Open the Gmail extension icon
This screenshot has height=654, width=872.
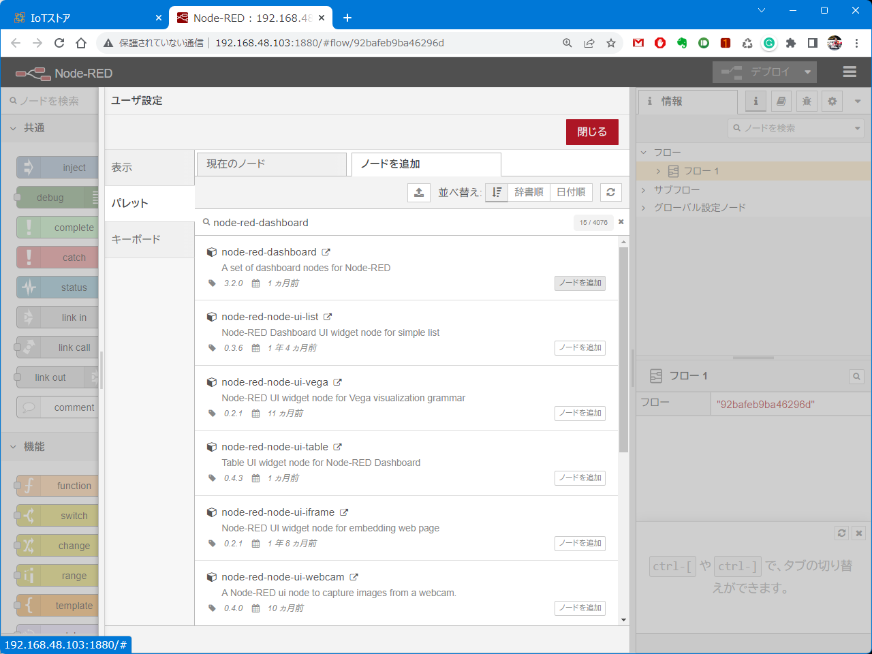pos(638,43)
